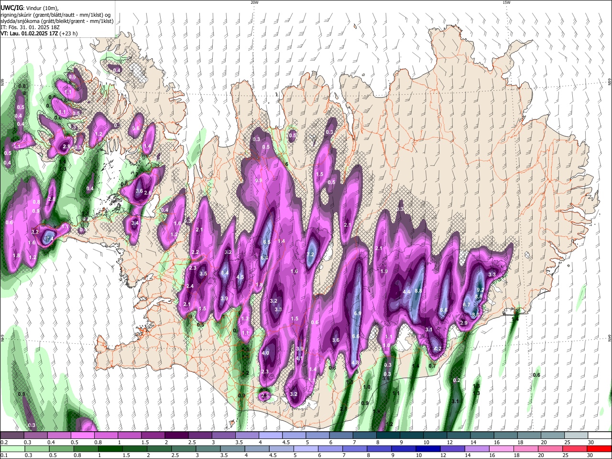The height and width of the screenshot is (459, 612).
Task: Click the '(+23 h)' forecast offset
Action: click(x=69, y=33)
